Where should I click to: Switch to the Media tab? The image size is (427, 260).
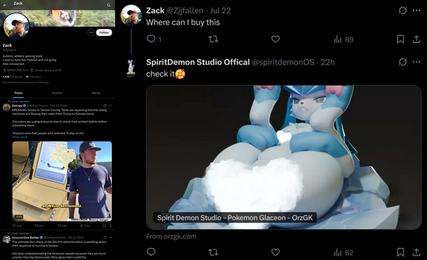click(96, 93)
